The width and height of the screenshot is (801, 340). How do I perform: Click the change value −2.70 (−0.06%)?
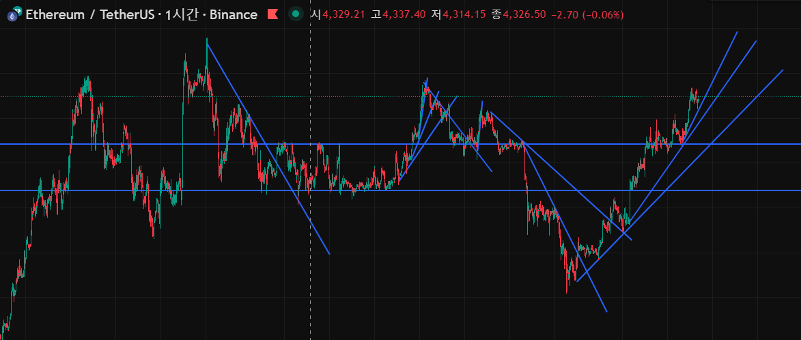coord(587,14)
